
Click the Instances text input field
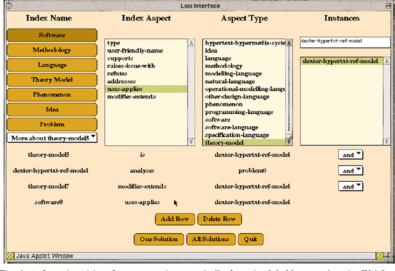pos(344,42)
